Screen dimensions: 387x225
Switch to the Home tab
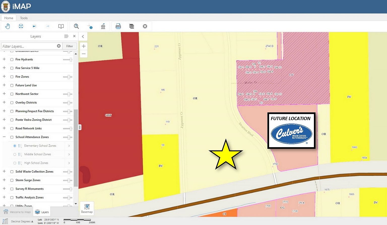point(9,18)
